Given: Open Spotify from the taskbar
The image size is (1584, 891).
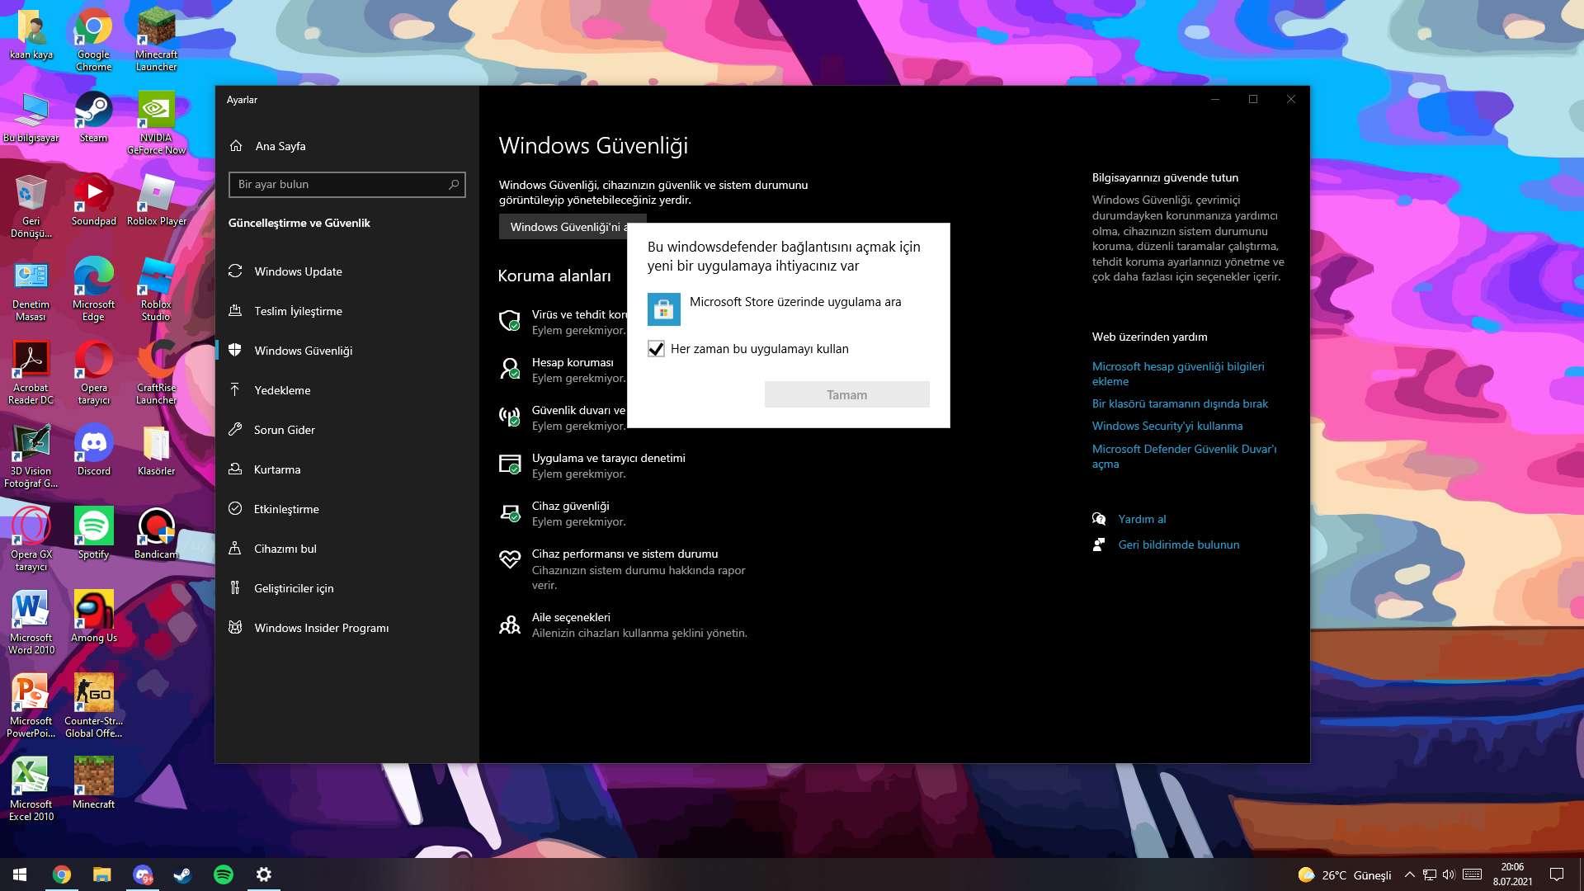Looking at the screenshot, I should pyautogui.click(x=224, y=874).
